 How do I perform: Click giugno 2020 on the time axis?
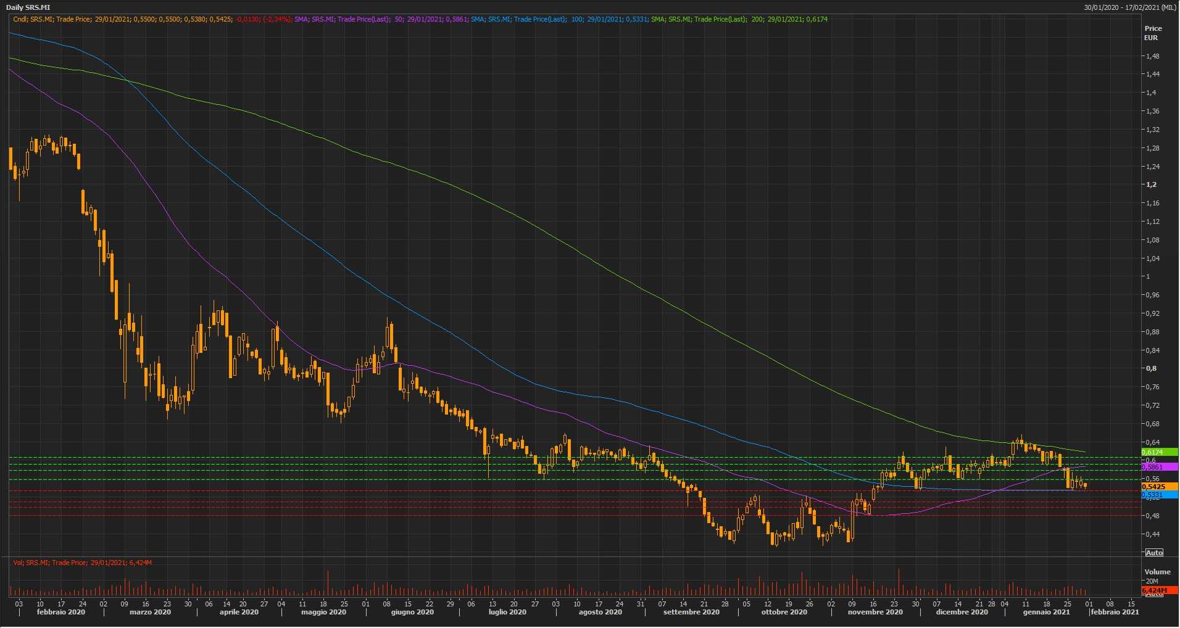point(412,612)
